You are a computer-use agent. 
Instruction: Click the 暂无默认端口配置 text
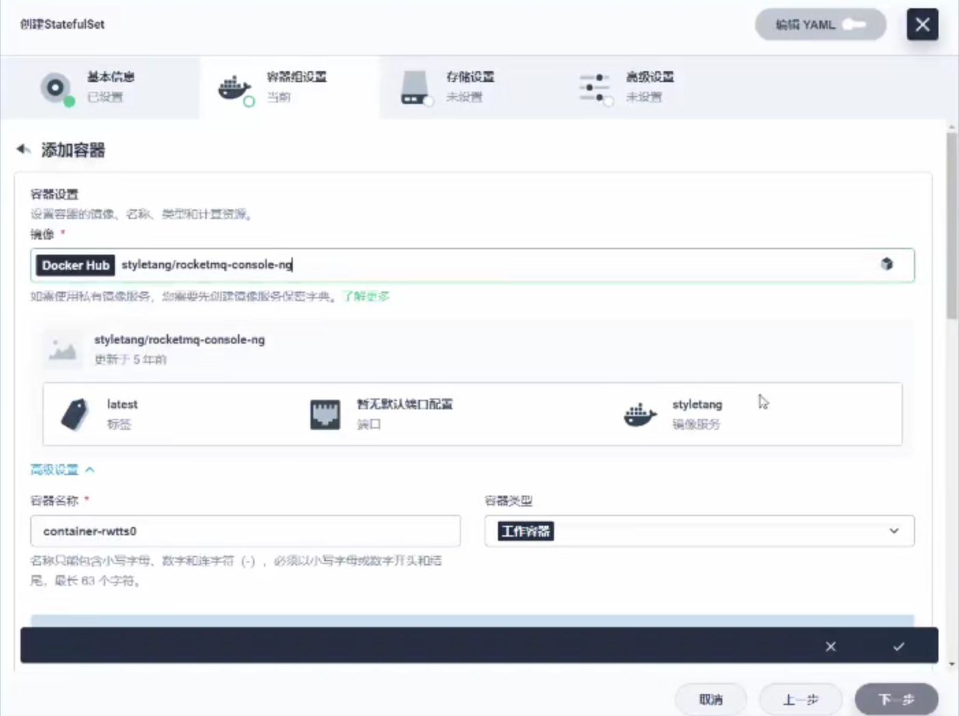coord(404,405)
